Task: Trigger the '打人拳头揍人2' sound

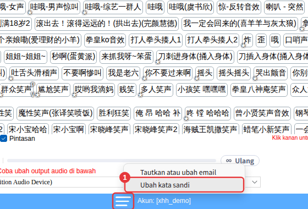Action: (212, 40)
